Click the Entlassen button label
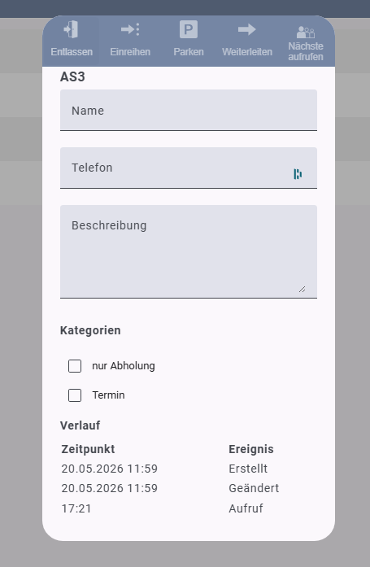Screen dimensions: 370x567 coord(72,52)
